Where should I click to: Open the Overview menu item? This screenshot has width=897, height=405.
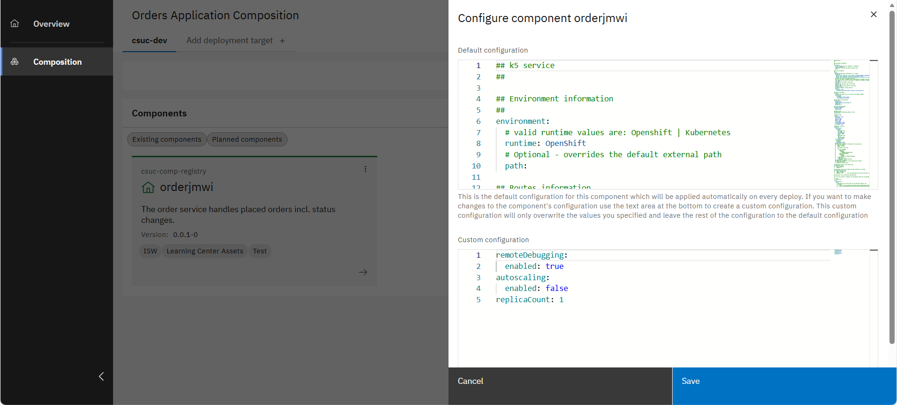pyautogui.click(x=57, y=23)
